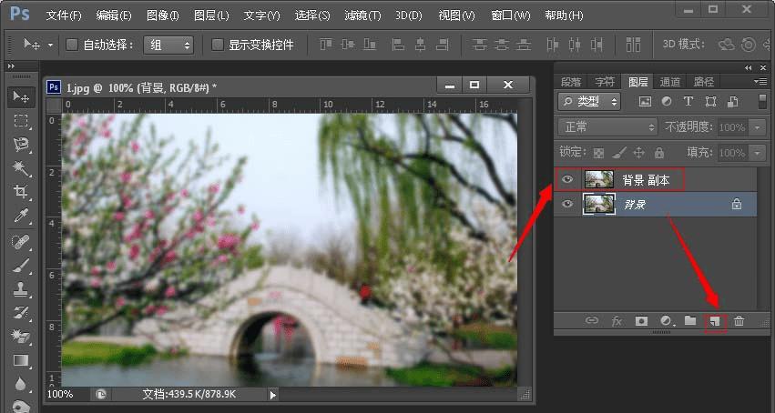
Task: Click align vertical centers icon
Action: pos(348,45)
